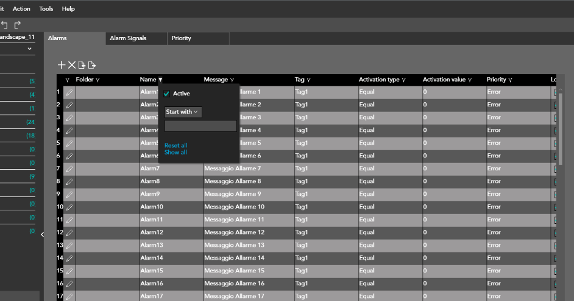
Task: Open the Folder column filter icon
Action: coord(97,80)
